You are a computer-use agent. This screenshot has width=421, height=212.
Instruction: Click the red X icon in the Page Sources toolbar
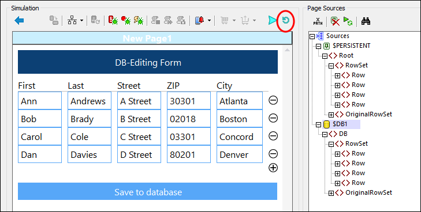point(335,21)
